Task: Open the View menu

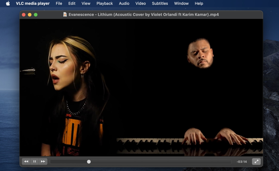Action: click(86, 3)
